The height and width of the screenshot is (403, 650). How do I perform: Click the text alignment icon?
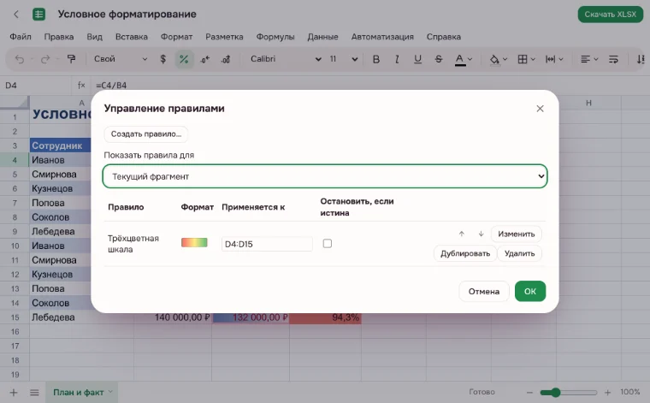coord(585,59)
